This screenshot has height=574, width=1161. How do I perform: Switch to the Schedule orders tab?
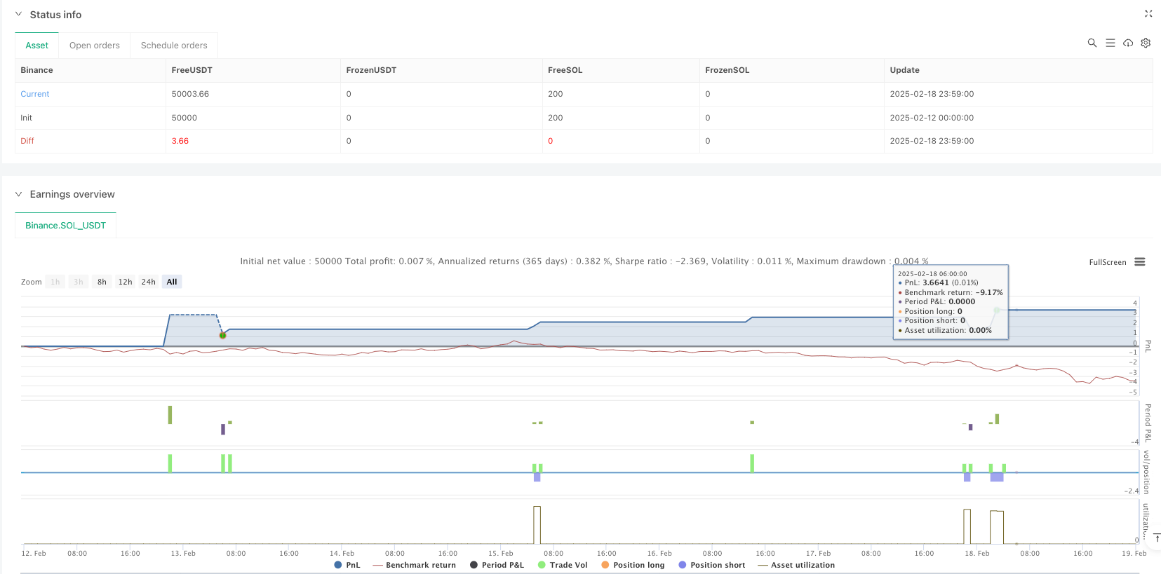point(174,46)
